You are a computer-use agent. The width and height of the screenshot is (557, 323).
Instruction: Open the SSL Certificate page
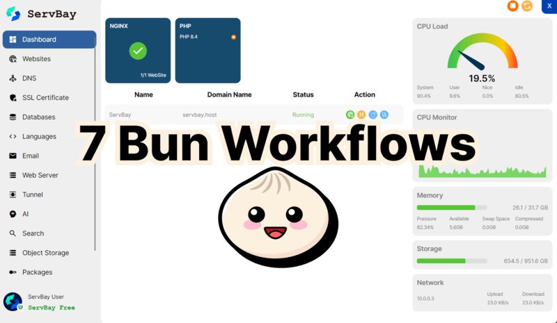point(45,98)
